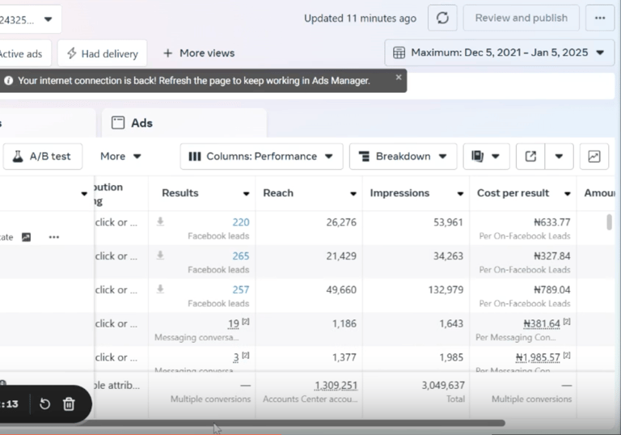Click the view charts icon in first row

(26, 237)
